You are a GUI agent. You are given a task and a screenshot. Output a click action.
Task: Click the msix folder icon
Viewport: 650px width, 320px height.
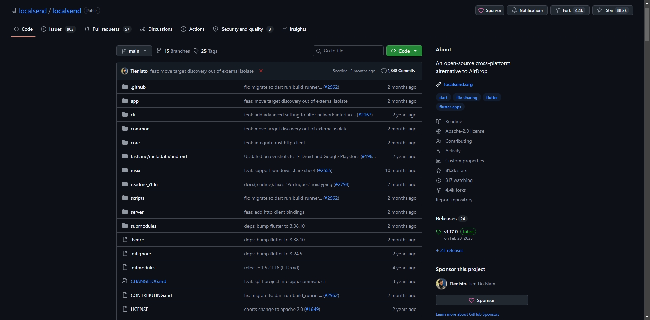125,170
